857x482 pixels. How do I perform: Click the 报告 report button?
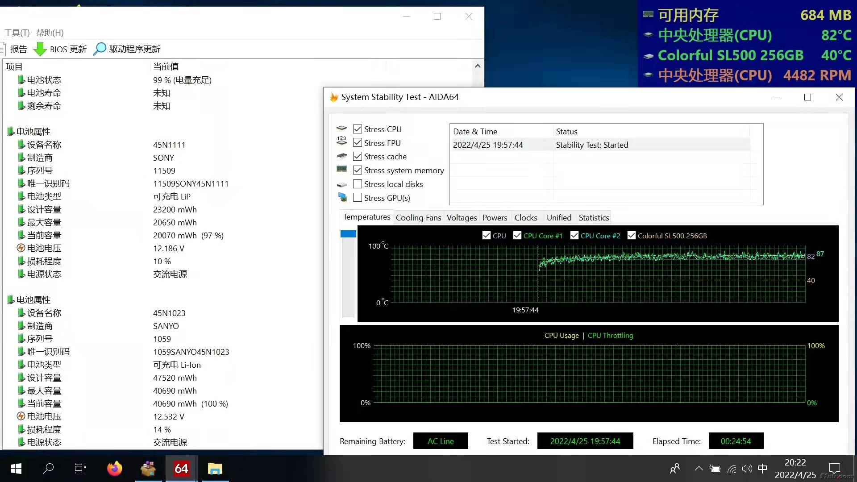click(18, 49)
